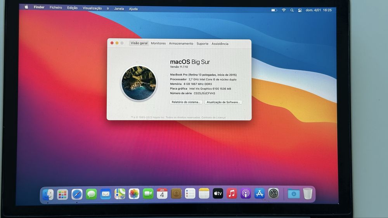This screenshot has width=388, height=218.
Task: Open the Janela menu
Action: point(119,9)
